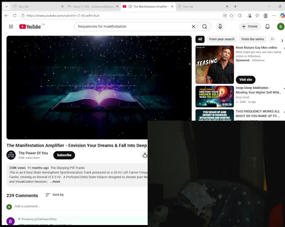285x227 pixels.
Task: Click the Visit site ad button
Action: pos(246,79)
